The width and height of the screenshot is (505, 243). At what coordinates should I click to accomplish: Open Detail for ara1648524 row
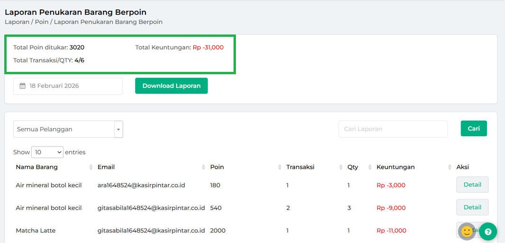coord(472,185)
